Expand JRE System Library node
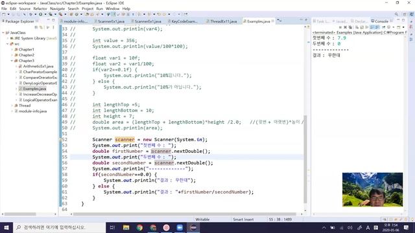 point(8,38)
